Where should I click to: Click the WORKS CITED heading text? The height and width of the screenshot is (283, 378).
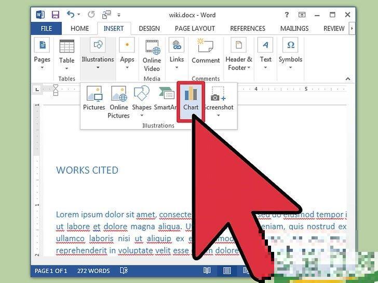[87, 170]
